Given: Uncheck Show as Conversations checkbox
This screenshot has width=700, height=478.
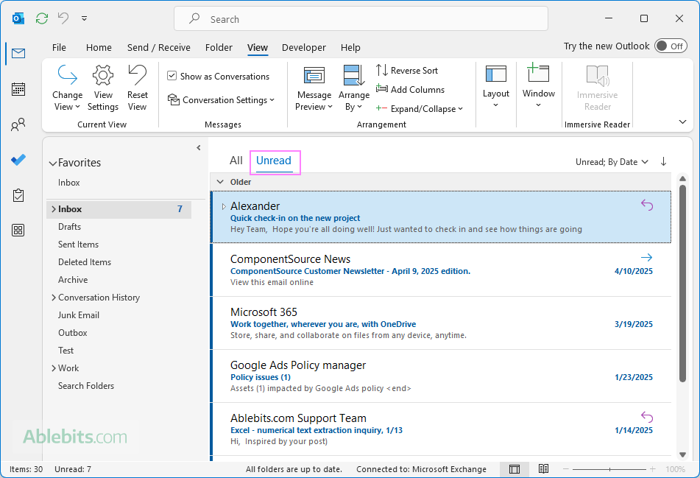Looking at the screenshot, I should 172,76.
